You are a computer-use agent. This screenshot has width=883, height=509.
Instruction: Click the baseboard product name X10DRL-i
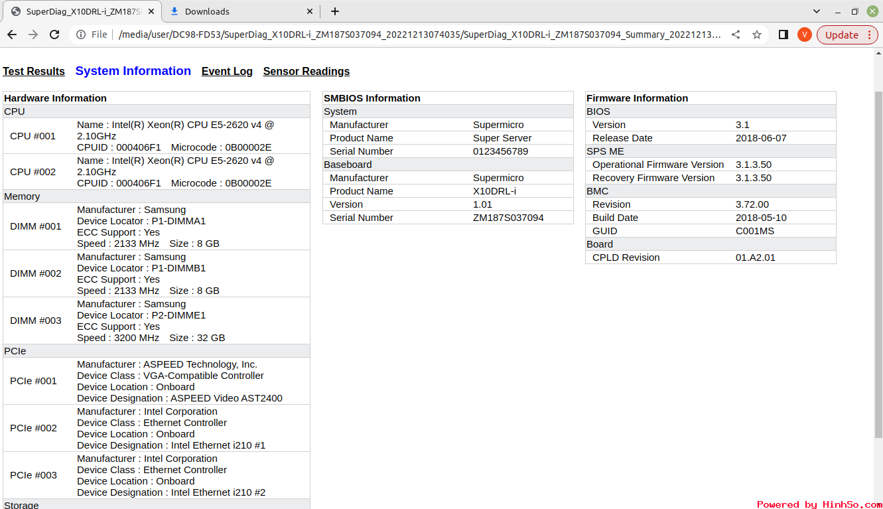pos(494,191)
